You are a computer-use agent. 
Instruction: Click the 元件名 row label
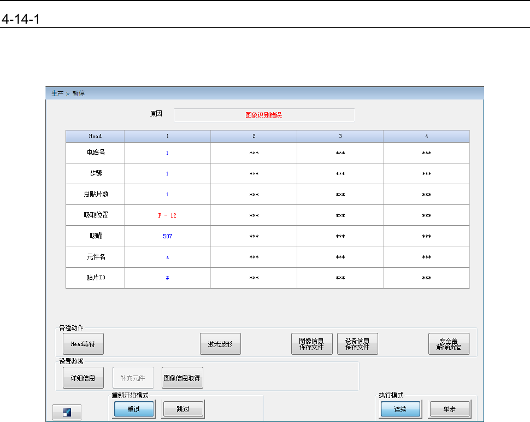click(96, 257)
